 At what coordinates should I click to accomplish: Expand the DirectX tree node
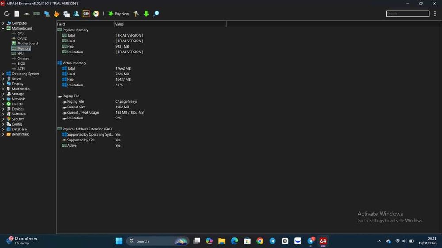(x=3, y=104)
